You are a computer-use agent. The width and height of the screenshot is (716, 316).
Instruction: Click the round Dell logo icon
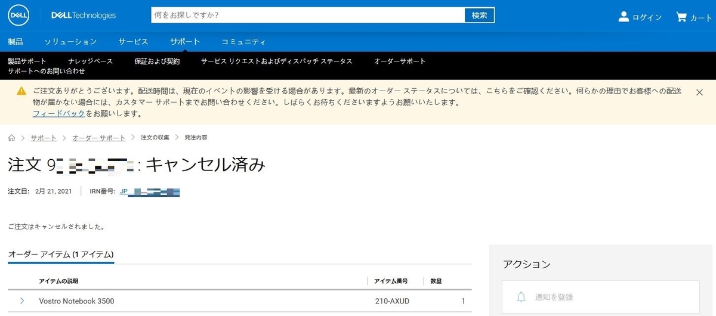tap(19, 16)
